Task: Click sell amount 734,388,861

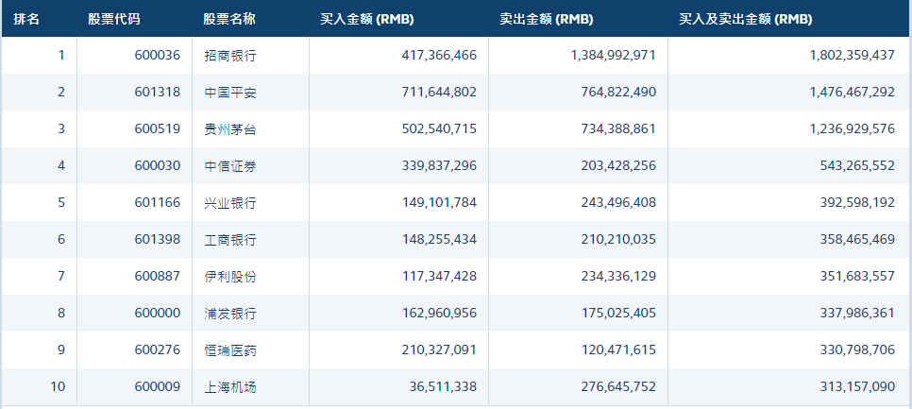Action: [618, 128]
